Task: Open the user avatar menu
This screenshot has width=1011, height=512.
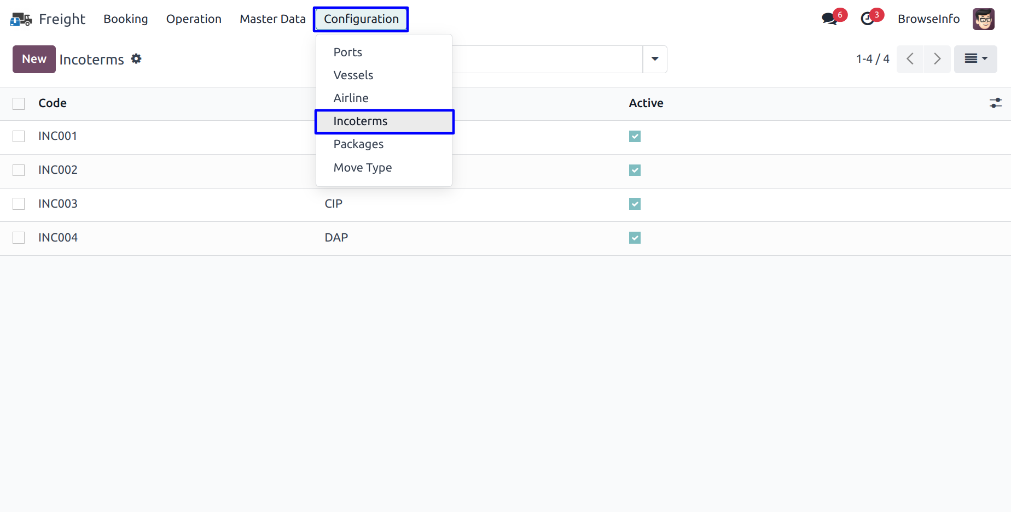Action: tap(983, 19)
